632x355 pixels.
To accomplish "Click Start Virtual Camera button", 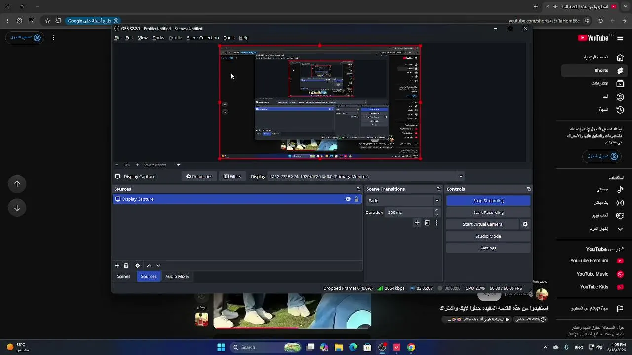I will (x=482, y=224).
